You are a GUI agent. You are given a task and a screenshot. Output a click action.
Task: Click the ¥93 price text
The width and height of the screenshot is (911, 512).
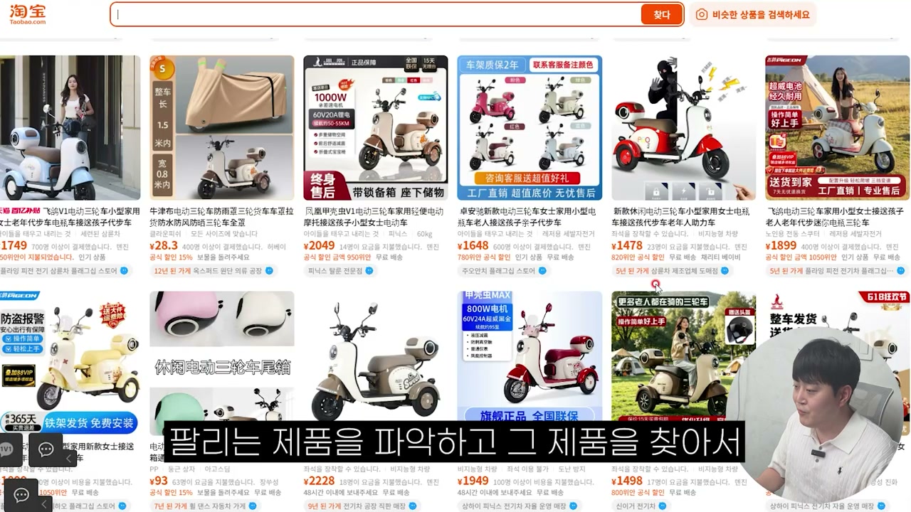(x=159, y=481)
